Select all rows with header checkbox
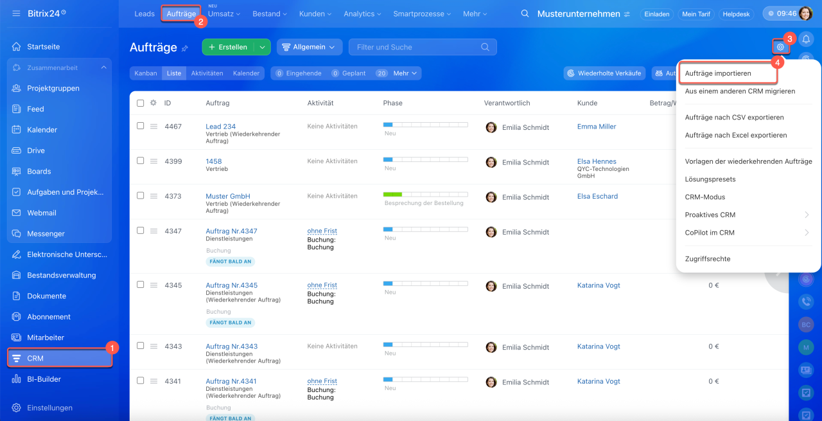This screenshot has width=822, height=421. click(141, 103)
